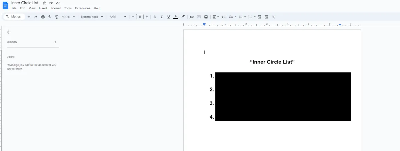The width and height of the screenshot is (400, 151).
Task: Click the Undo icon
Action: [x=29, y=17]
